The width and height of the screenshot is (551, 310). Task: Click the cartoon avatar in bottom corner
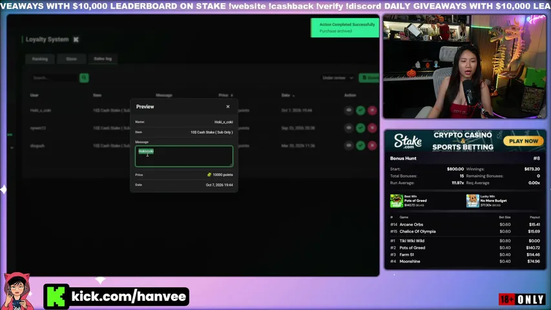(17, 291)
